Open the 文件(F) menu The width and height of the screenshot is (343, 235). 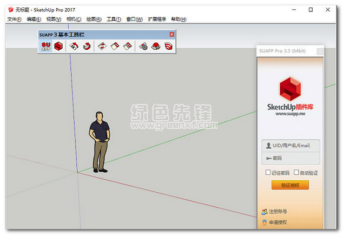14,19
